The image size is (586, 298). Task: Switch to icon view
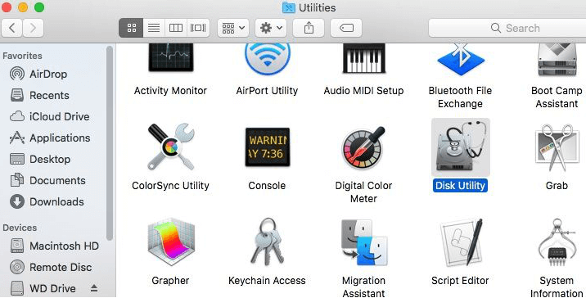(x=131, y=28)
